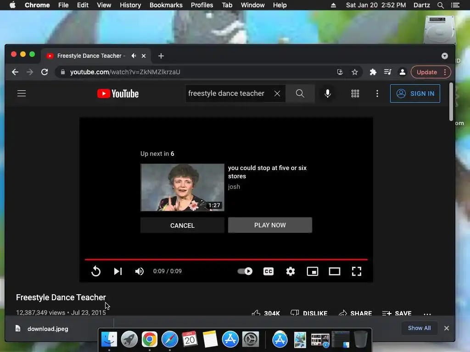This screenshot has width=470, height=352.
Task: Bookmark this page with star
Action: (x=355, y=72)
